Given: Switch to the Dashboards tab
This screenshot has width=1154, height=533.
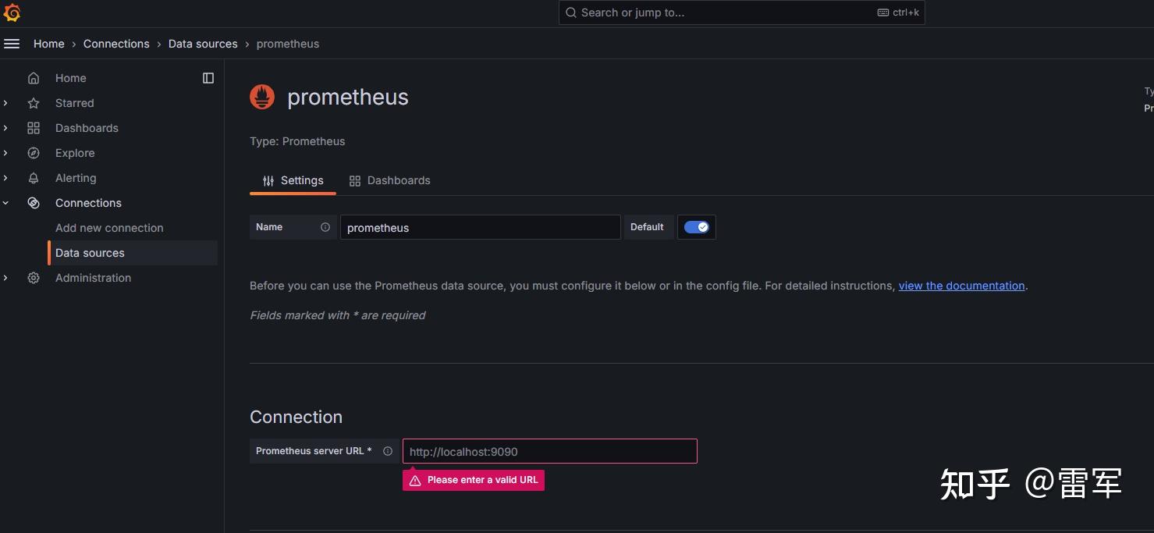Looking at the screenshot, I should (390, 180).
